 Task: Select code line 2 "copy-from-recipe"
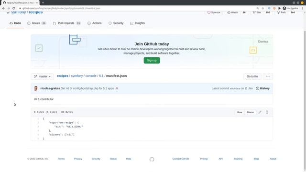coord(64,123)
